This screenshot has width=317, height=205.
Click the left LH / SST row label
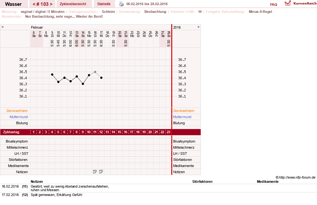coord(21,154)
